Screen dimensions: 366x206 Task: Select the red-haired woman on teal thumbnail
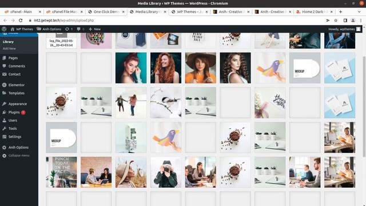point(131,68)
